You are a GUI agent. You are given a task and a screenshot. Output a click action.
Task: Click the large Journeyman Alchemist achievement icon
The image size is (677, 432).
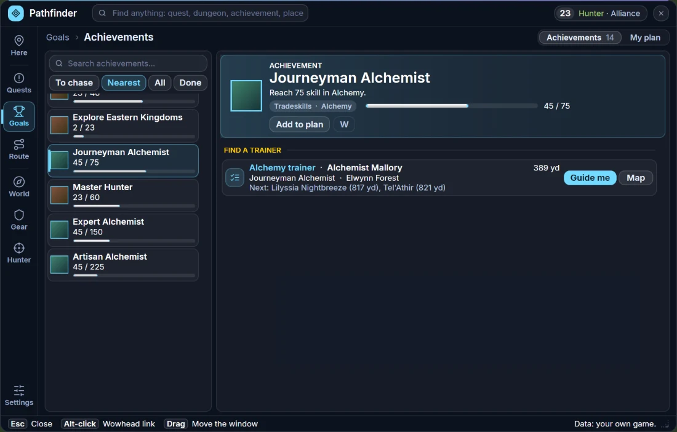point(246,96)
